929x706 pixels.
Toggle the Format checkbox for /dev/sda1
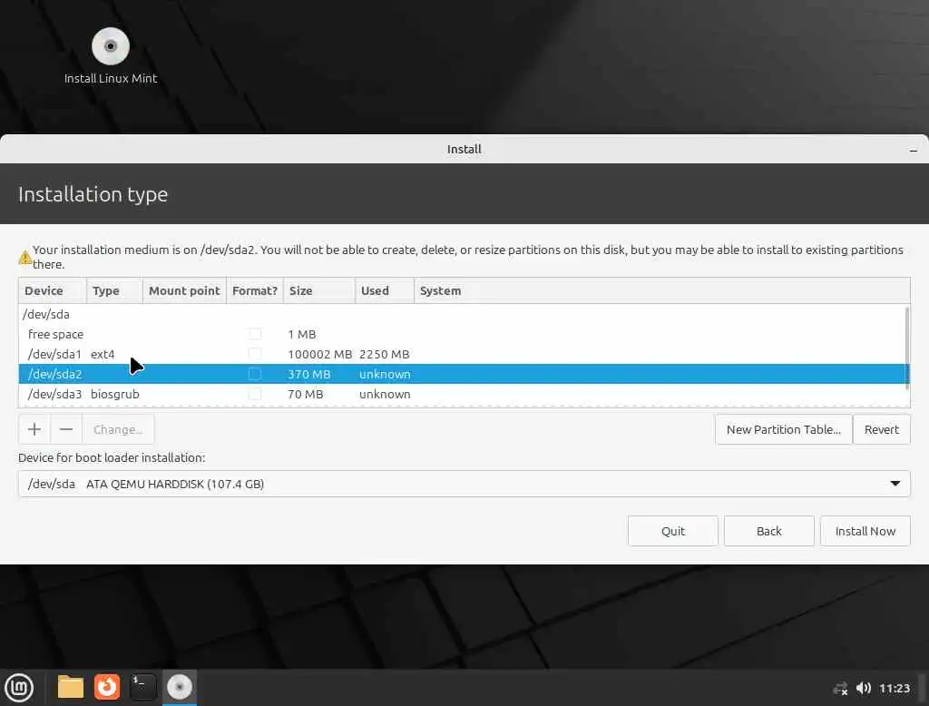pos(255,354)
